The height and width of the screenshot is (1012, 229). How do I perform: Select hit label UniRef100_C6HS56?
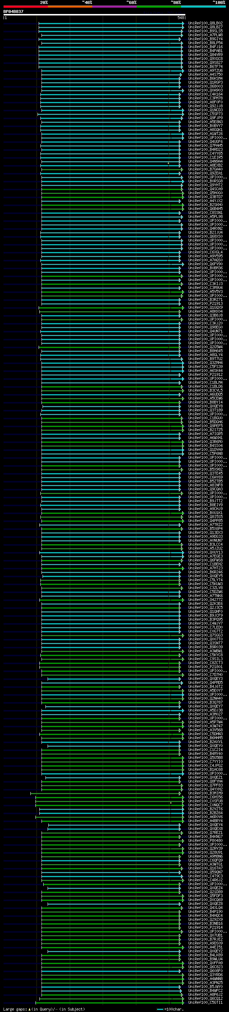point(205,797)
